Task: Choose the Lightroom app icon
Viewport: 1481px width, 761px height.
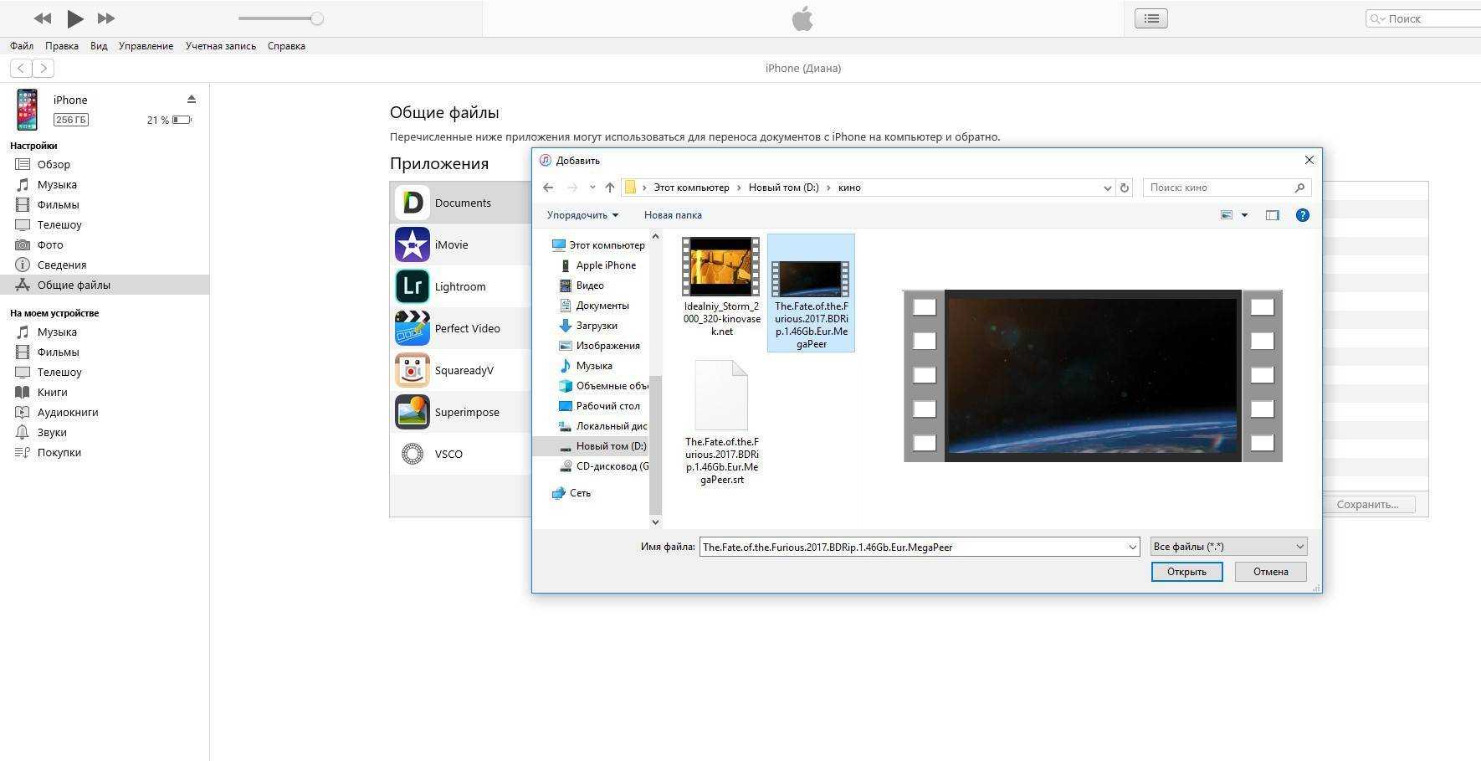Action: click(413, 286)
